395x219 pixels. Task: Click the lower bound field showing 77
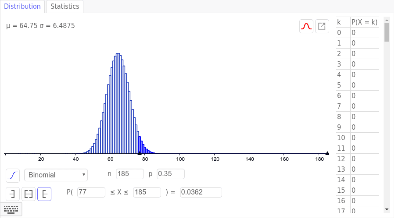[x=91, y=192]
